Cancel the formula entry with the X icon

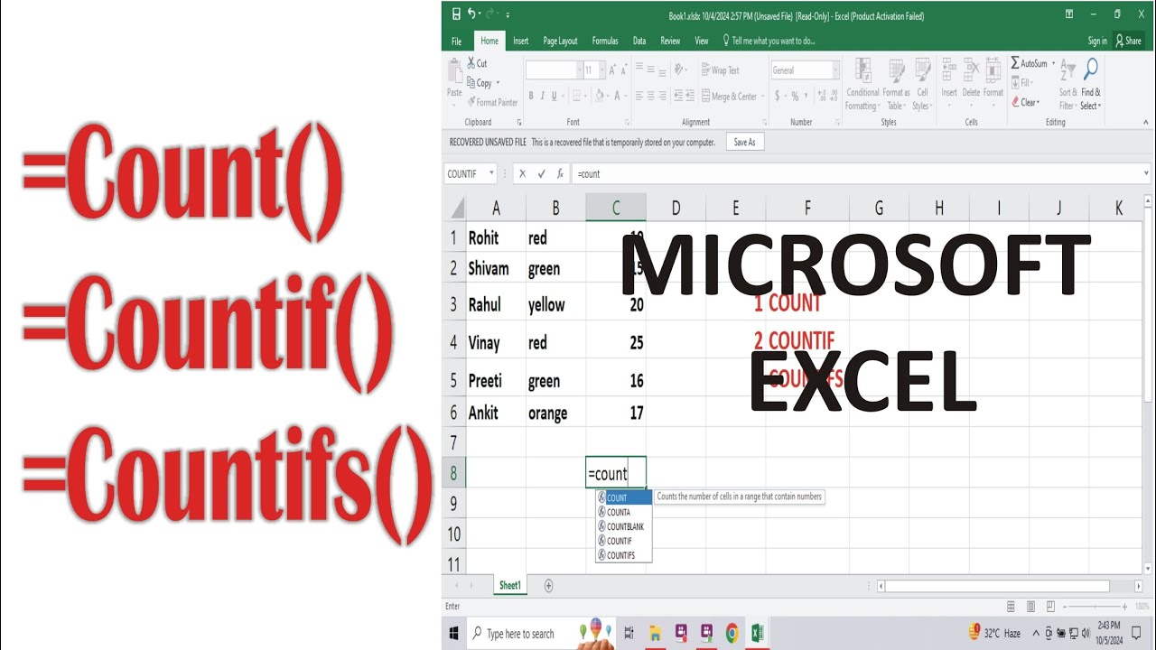pyautogui.click(x=522, y=173)
